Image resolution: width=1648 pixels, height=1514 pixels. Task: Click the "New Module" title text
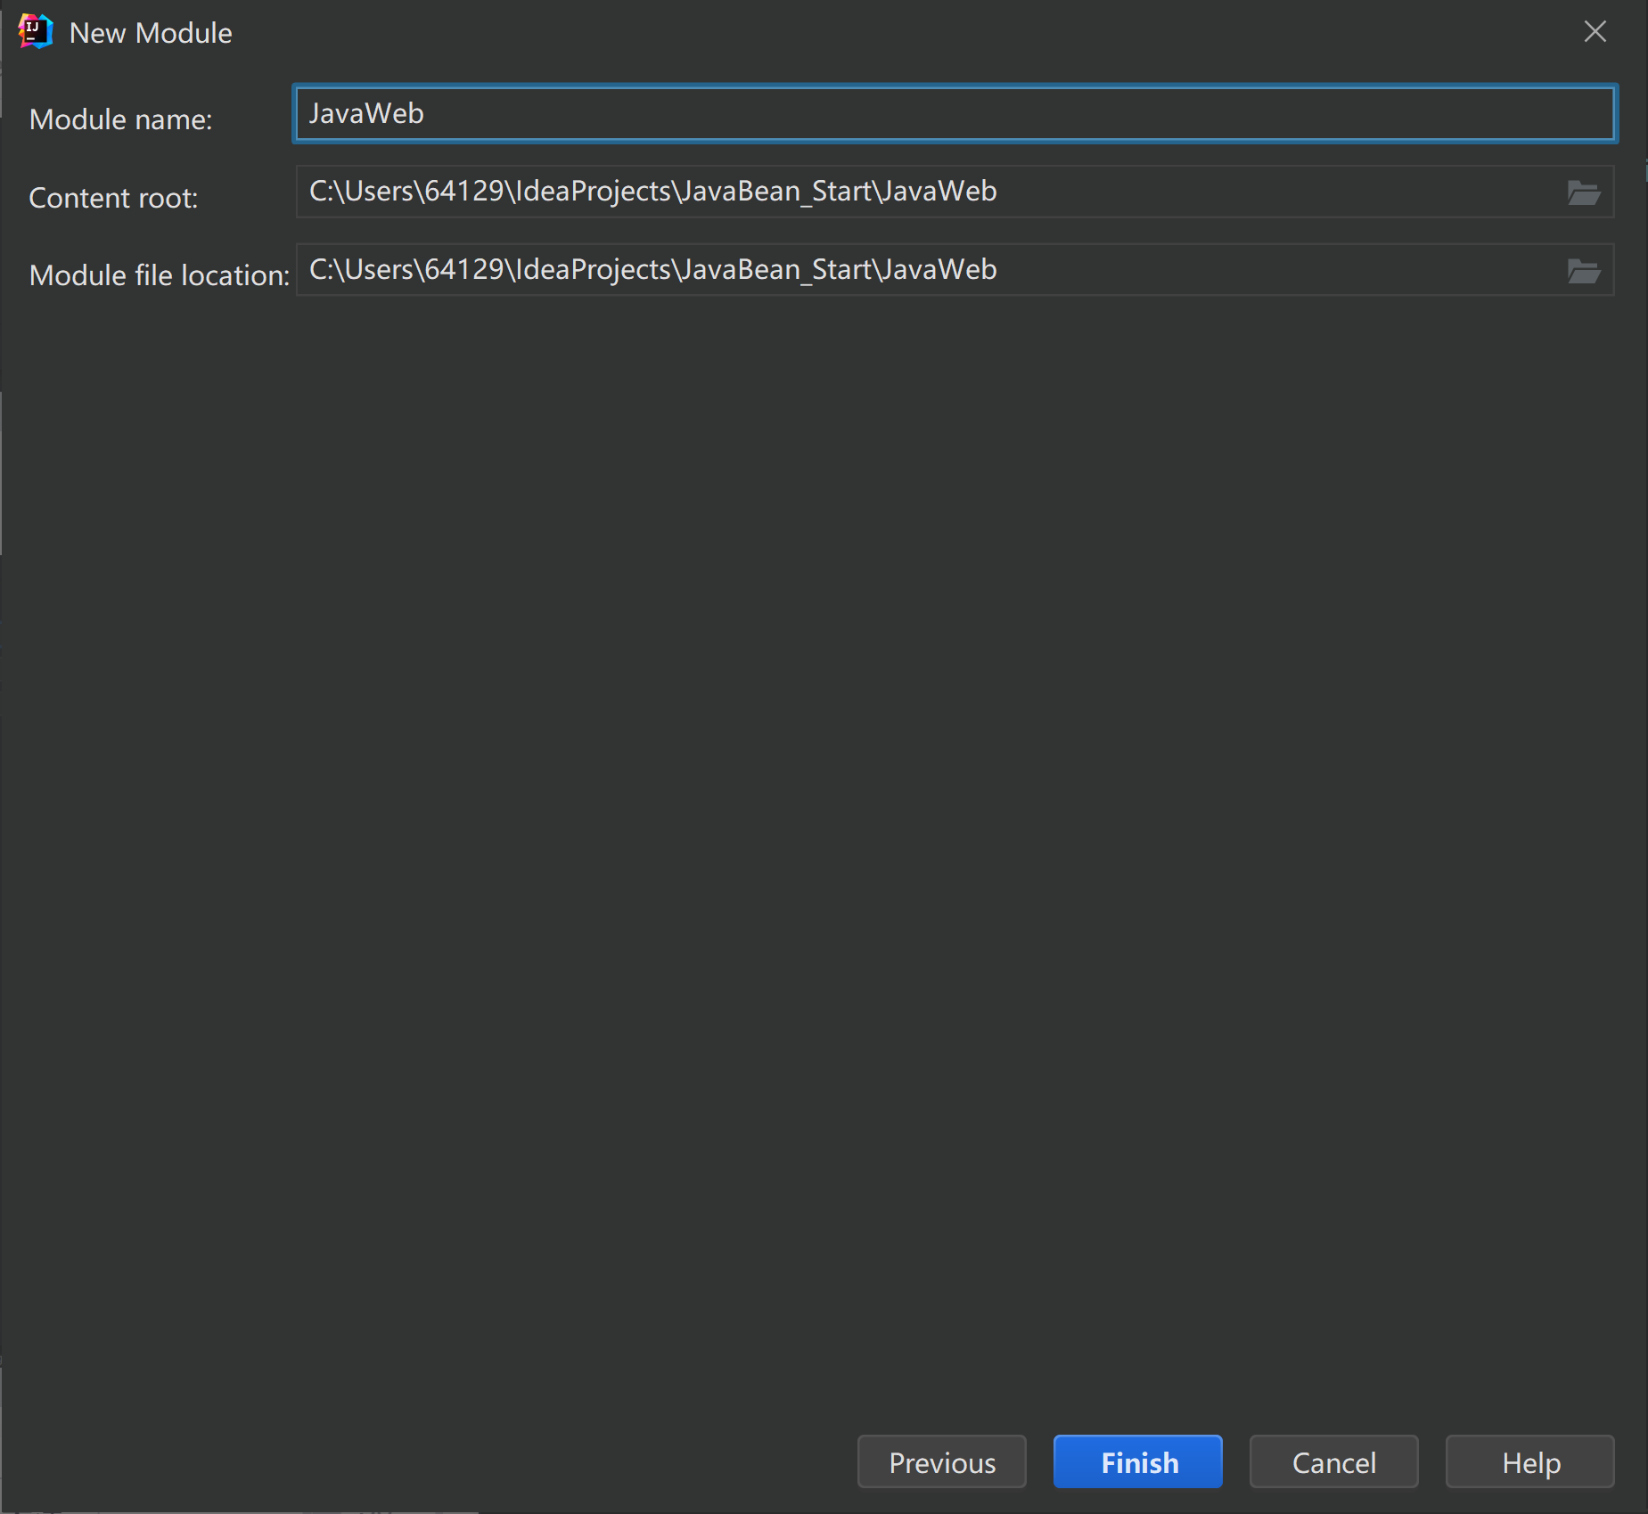point(151,33)
